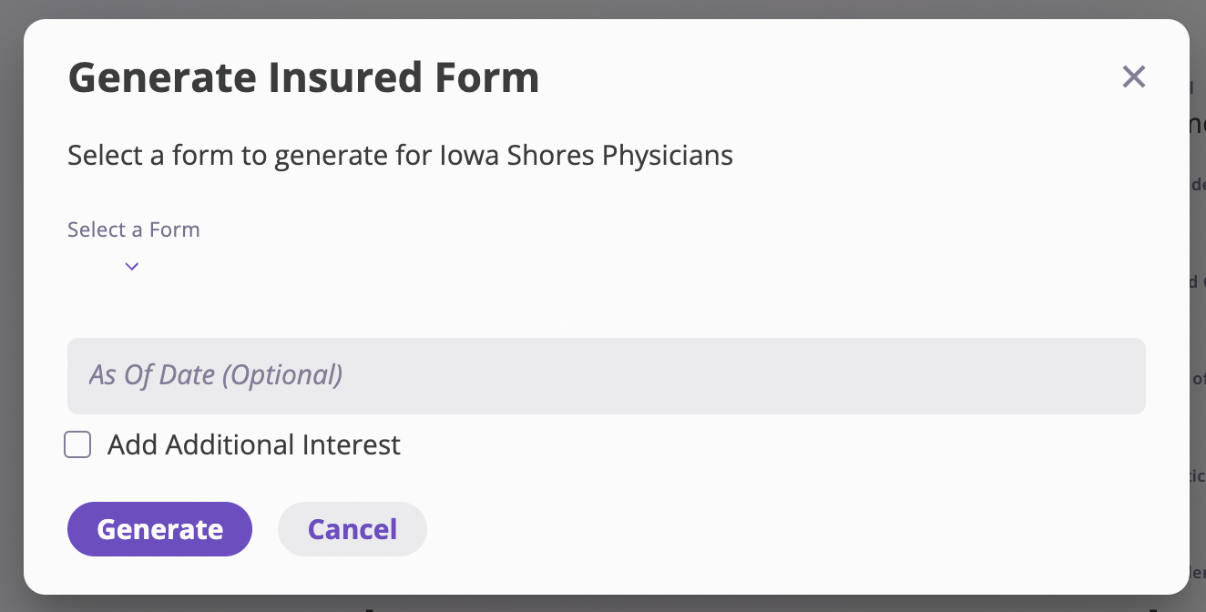Image resolution: width=1206 pixels, height=612 pixels.
Task: Focus the As Of Date (Optional) field
Action: [606, 376]
